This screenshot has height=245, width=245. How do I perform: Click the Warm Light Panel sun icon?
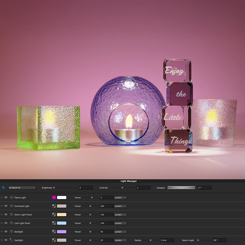(11, 215)
